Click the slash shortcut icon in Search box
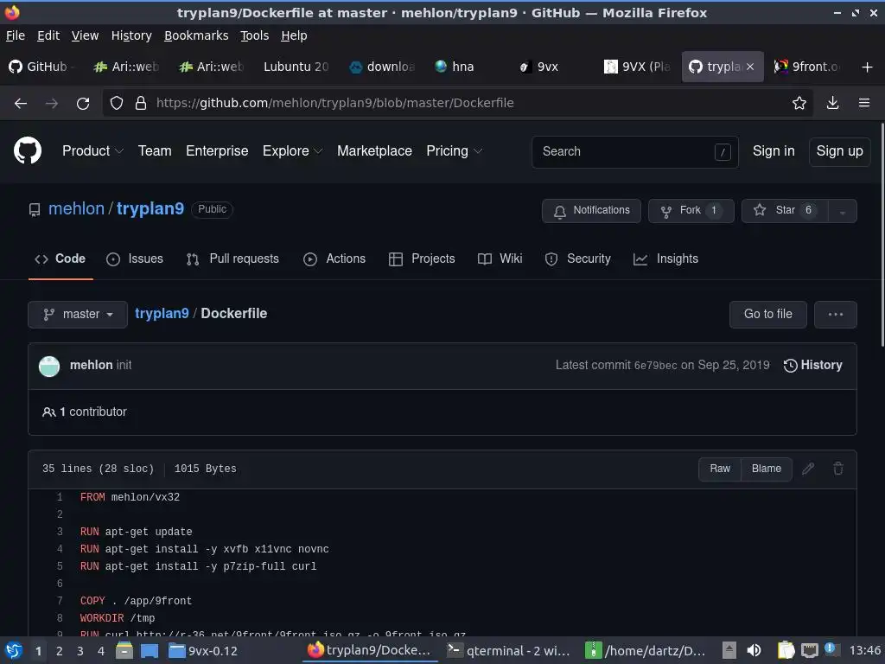Image resolution: width=885 pixels, height=664 pixels. tap(723, 152)
